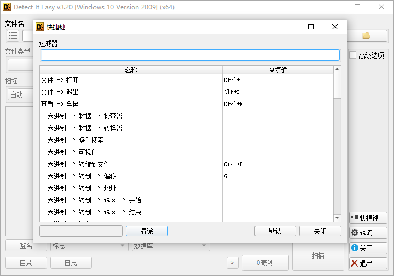Open the 数据库 dropdown

[171, 246]
